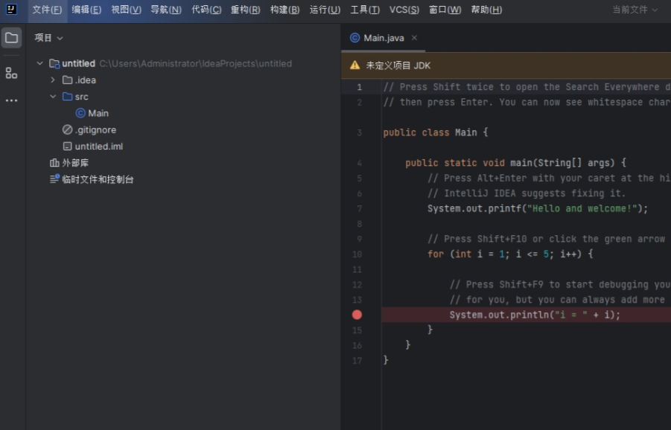Click the untitled project module icon
Screen dimensions: 671x430
[x=54, y=64]
